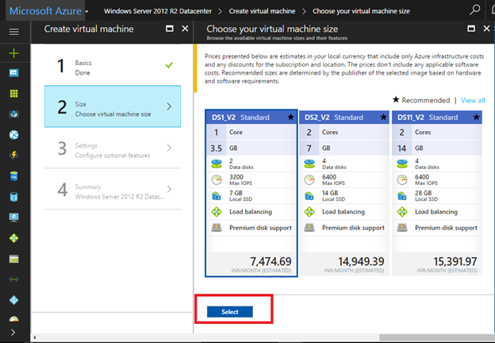495x343 pixels.
Task: Click the 15,391.97 price on DS11_V2
Action: [x=455, y=261]
